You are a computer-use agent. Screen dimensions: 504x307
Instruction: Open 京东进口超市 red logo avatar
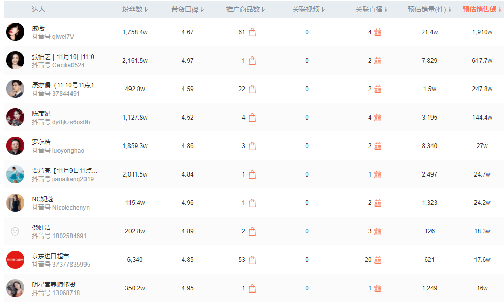[15, 260]
